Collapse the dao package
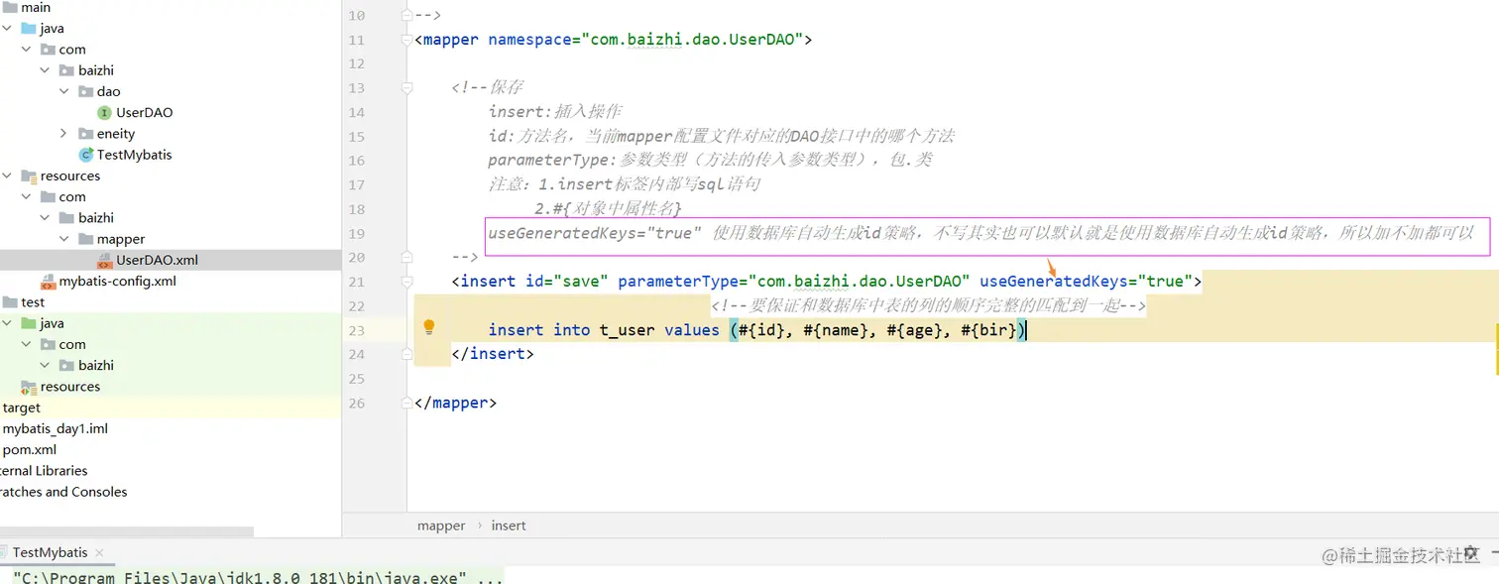 (63, 91)
